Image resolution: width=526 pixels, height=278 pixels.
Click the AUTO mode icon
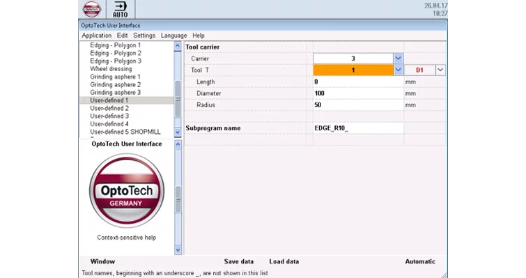(121, 9)
